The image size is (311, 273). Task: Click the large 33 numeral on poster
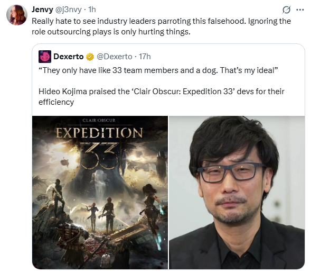click(x=100, y=156)
